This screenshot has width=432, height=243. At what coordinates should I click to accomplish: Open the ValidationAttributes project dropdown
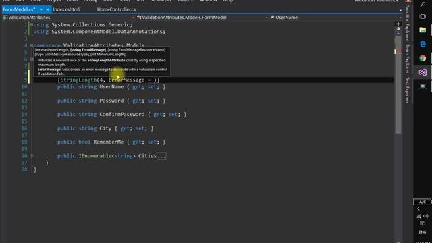click(133, 18)
